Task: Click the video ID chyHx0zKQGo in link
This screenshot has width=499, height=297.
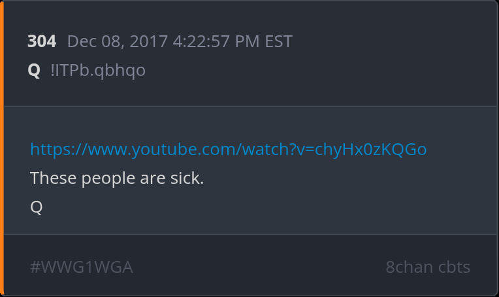Action: pos(370,149)
